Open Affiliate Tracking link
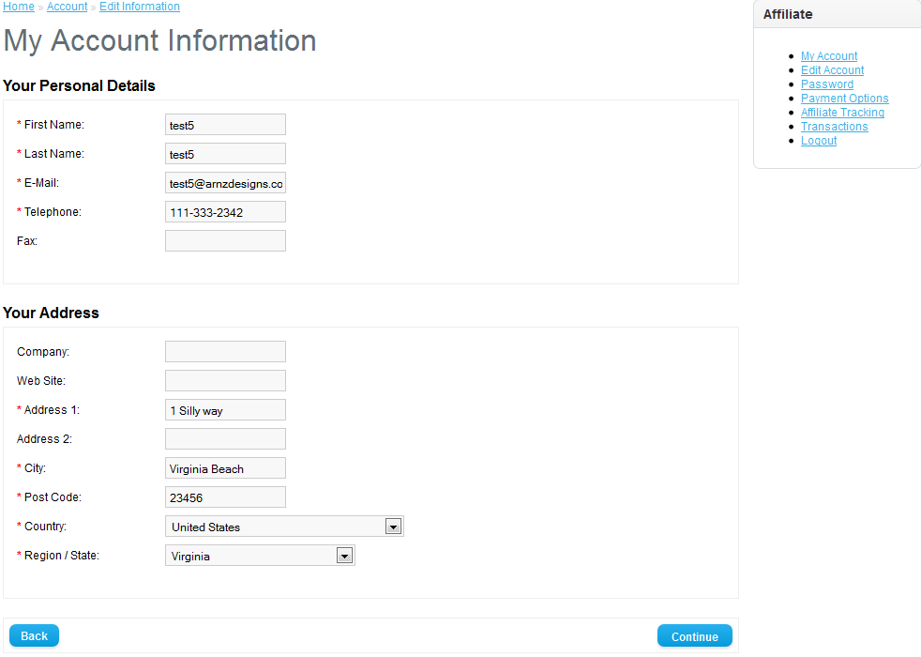921x657 pixels. tap(842, 113)
